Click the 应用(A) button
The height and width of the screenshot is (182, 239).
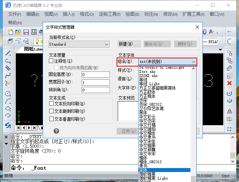[127, 131]
